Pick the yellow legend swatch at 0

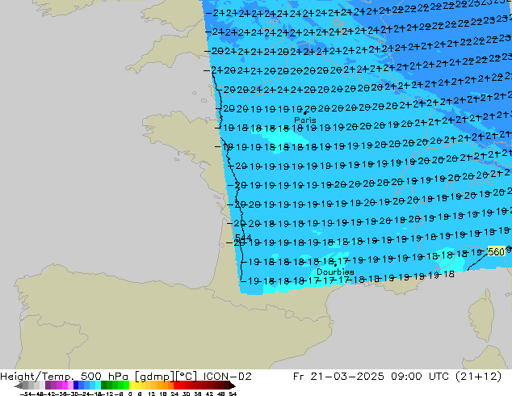[x=132, y=385]
